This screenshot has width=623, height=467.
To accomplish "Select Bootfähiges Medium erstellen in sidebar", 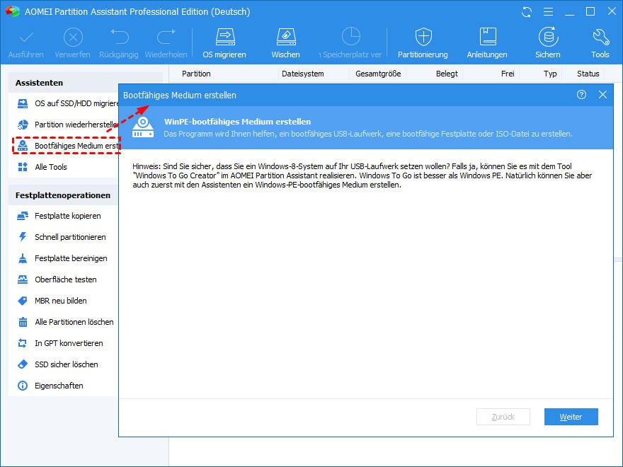I will point(67,146).
